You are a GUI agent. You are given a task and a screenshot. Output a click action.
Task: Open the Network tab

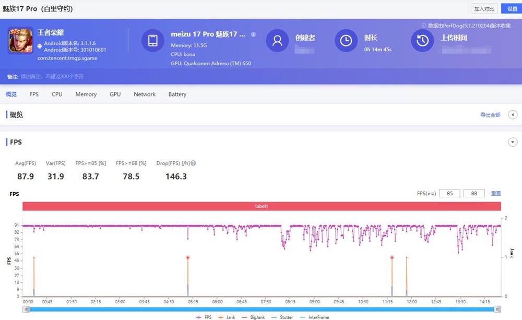(145, 94)
